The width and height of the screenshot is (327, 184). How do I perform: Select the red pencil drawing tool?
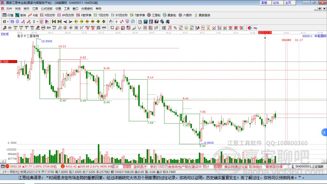coord(4,28)
